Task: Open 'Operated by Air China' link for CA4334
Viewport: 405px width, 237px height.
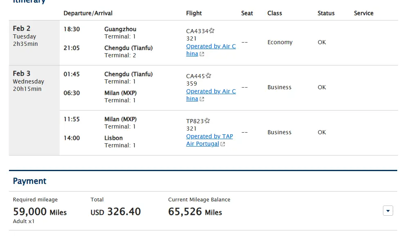Action: coord(210,46)
